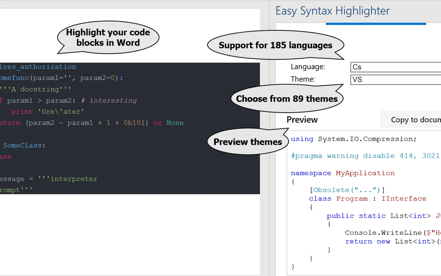Click the 'class Program : IInterface' line
The image size is (441, 276).
point(367,198)
